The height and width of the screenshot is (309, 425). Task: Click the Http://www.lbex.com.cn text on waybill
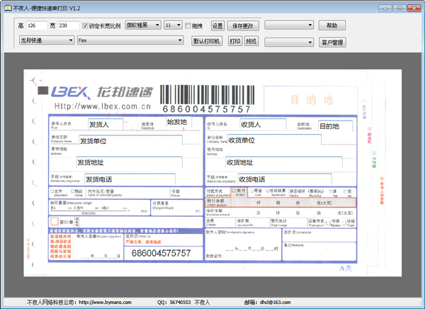[x=103, y=106]
